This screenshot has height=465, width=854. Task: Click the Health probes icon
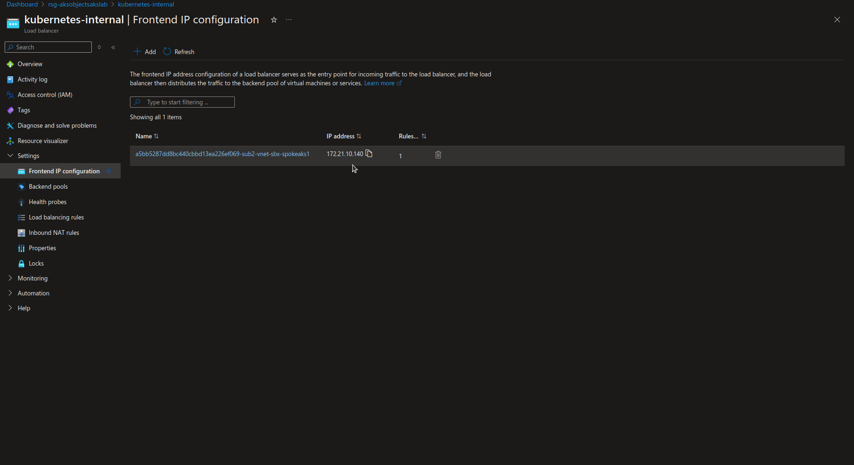(x=21, y=202)
